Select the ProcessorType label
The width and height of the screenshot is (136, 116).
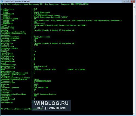pos(8,83)
